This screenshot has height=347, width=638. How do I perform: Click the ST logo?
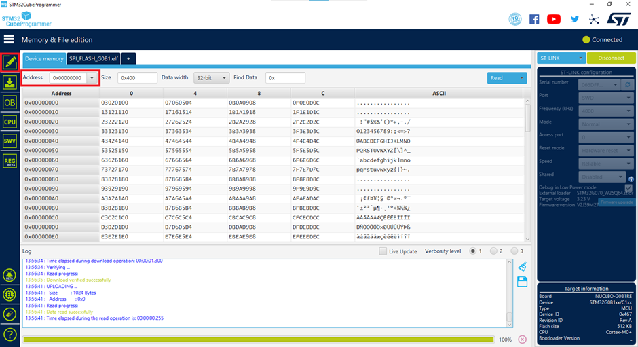pyautogui.click(x=619, y=19)
